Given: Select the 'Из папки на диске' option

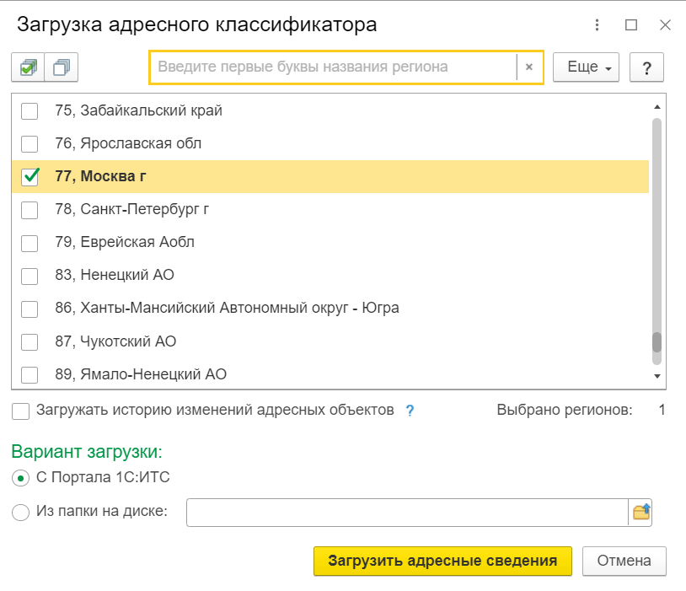Looking at the screenshot, I should coord(21,511).
